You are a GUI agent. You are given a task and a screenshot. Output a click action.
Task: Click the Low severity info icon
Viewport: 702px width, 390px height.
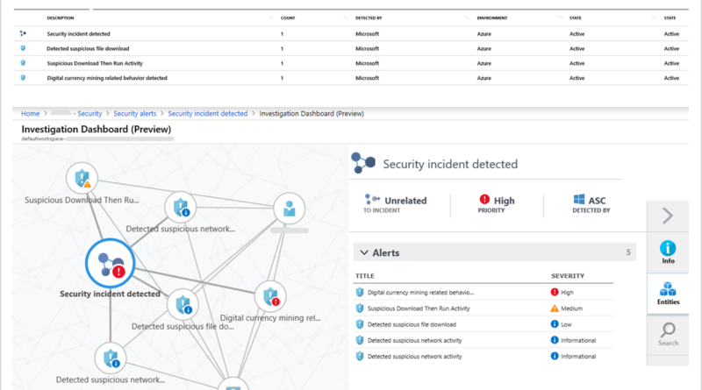click(x=555, y=324)
